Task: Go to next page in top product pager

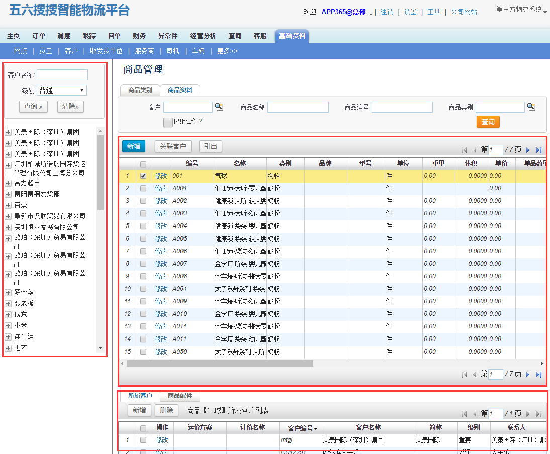Action: [x=528, y=150]
